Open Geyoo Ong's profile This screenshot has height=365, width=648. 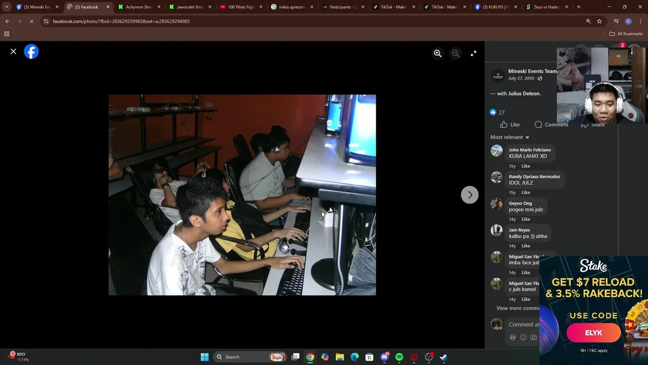click(x=520, y=203)
